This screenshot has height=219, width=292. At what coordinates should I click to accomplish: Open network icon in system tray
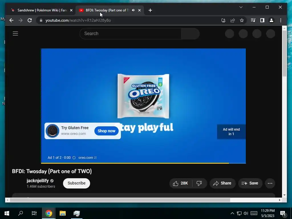(239, 213)
